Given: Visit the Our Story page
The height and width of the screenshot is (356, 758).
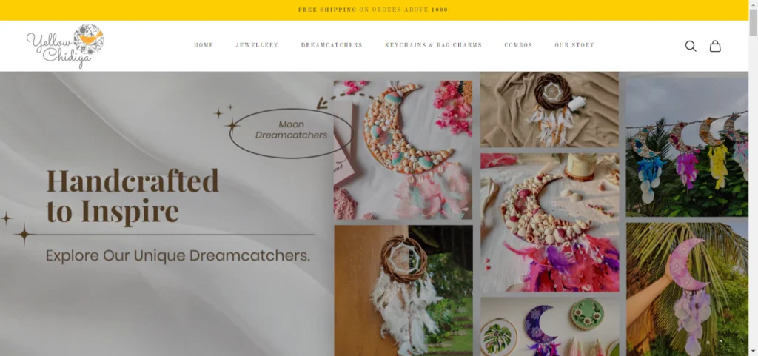Looking at the screenshot, I should 574,45.
